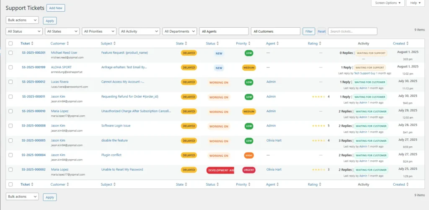
Task: Open Software Login Issue subject link
Action: [116, 126]
